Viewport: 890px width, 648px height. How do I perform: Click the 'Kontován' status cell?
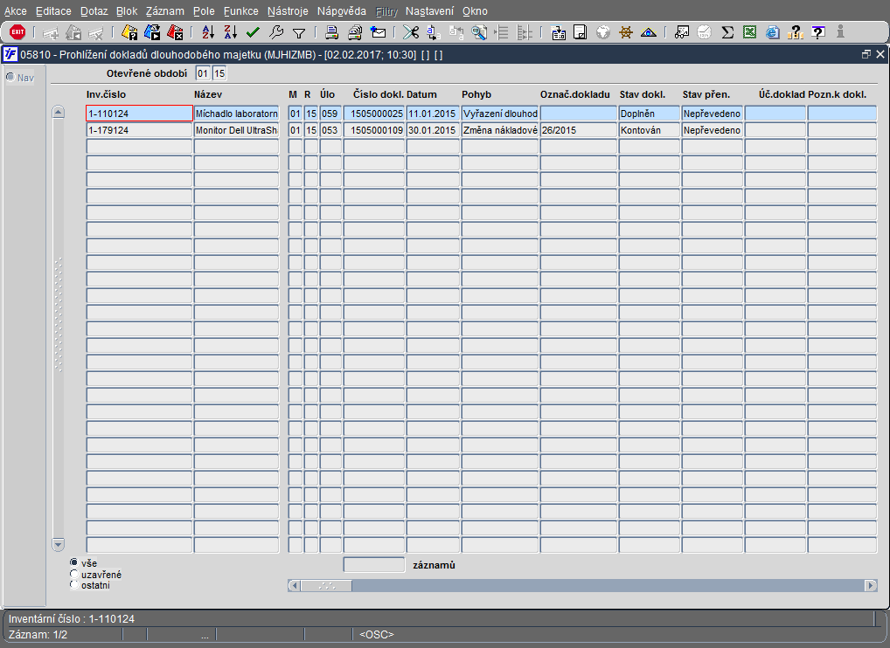650,130
